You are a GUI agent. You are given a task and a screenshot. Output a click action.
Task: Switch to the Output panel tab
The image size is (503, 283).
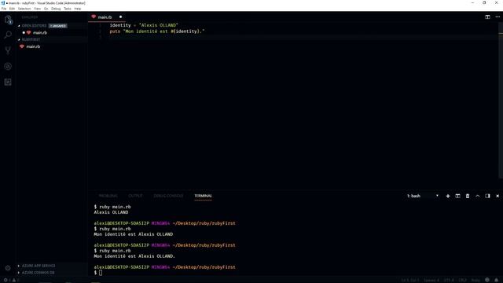point(135,196)
